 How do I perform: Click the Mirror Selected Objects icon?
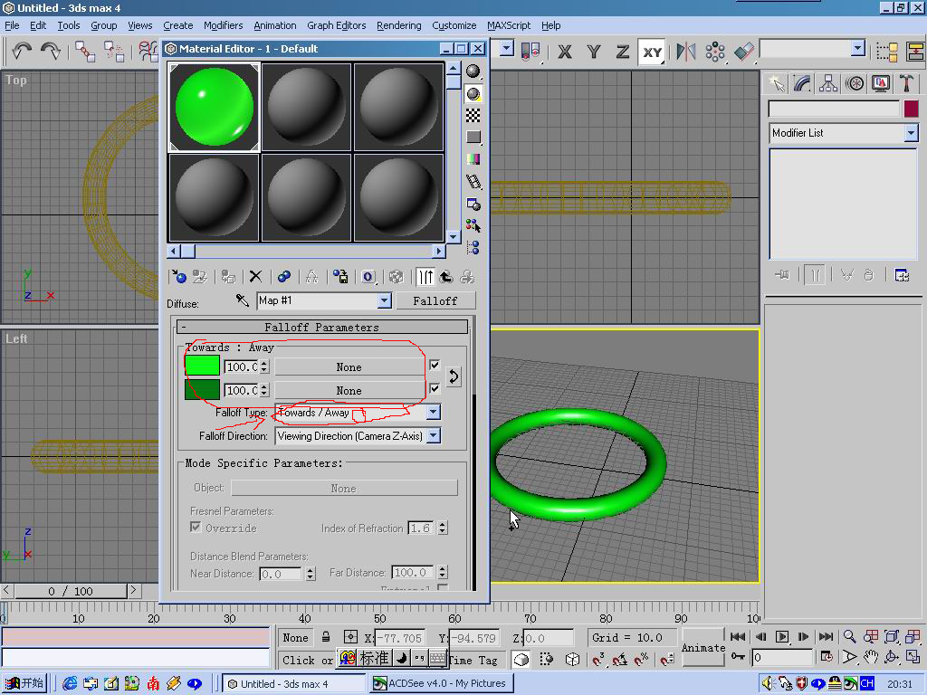[x=686, y=52]
